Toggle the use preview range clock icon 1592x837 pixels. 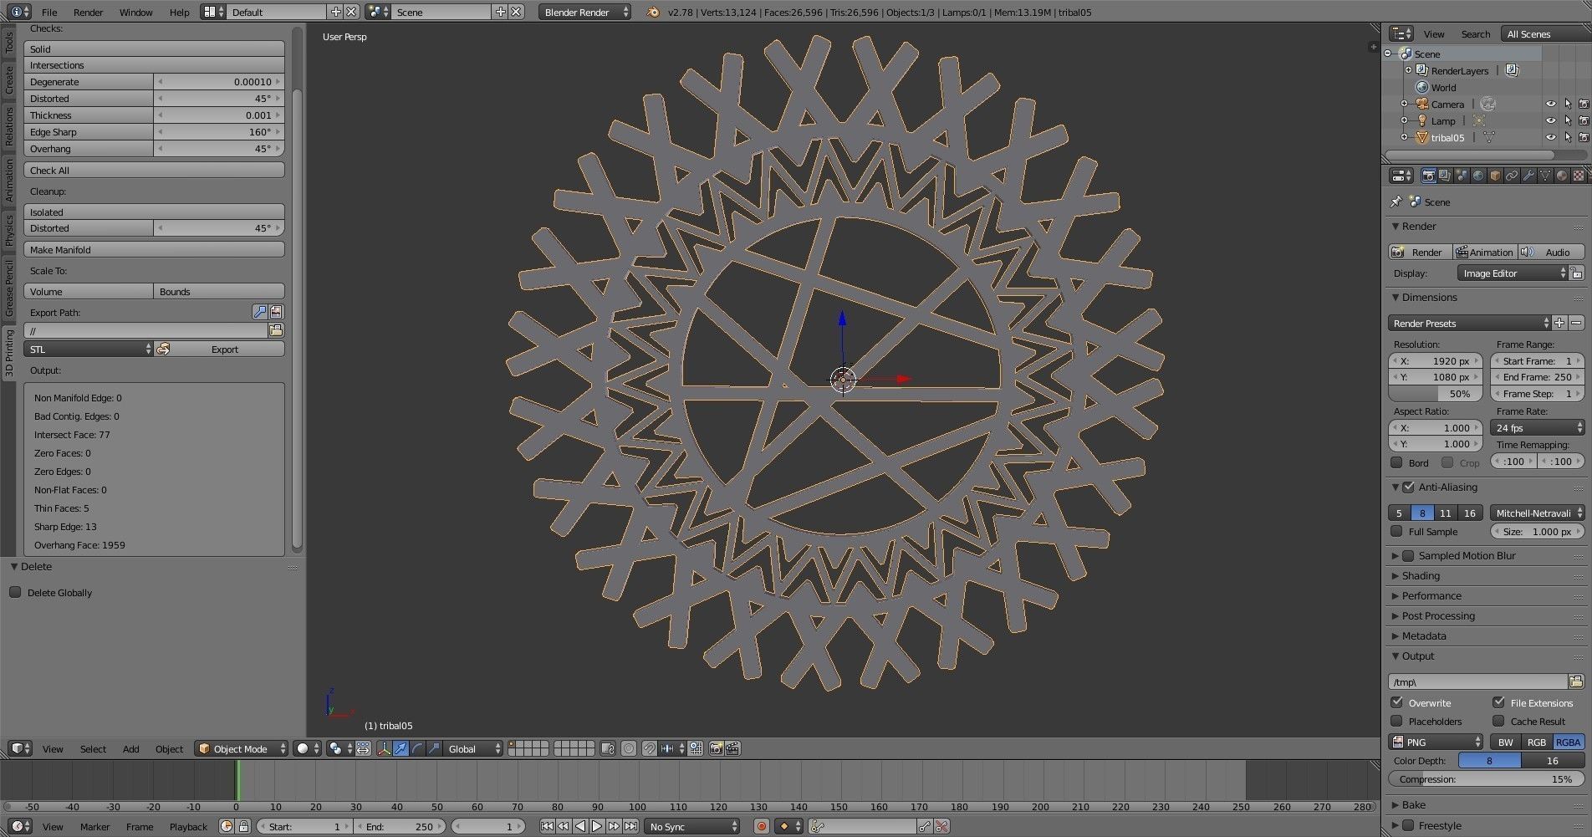(x=227, y=826)
